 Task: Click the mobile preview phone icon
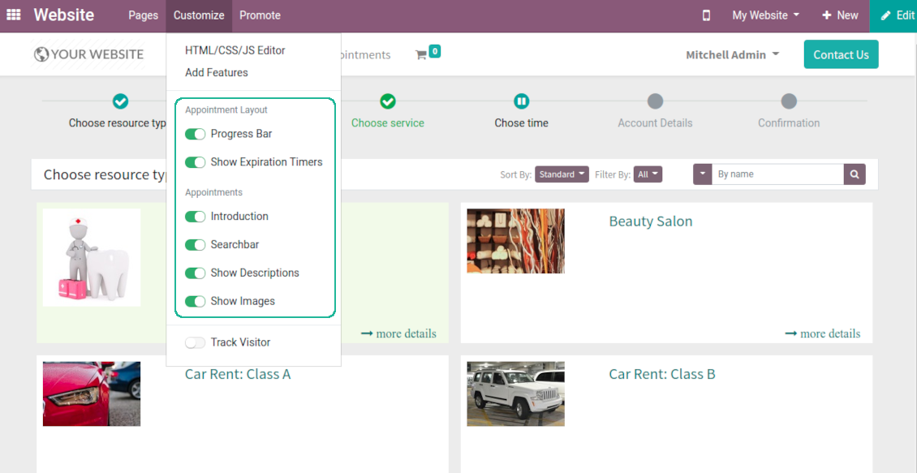point(706,15)
